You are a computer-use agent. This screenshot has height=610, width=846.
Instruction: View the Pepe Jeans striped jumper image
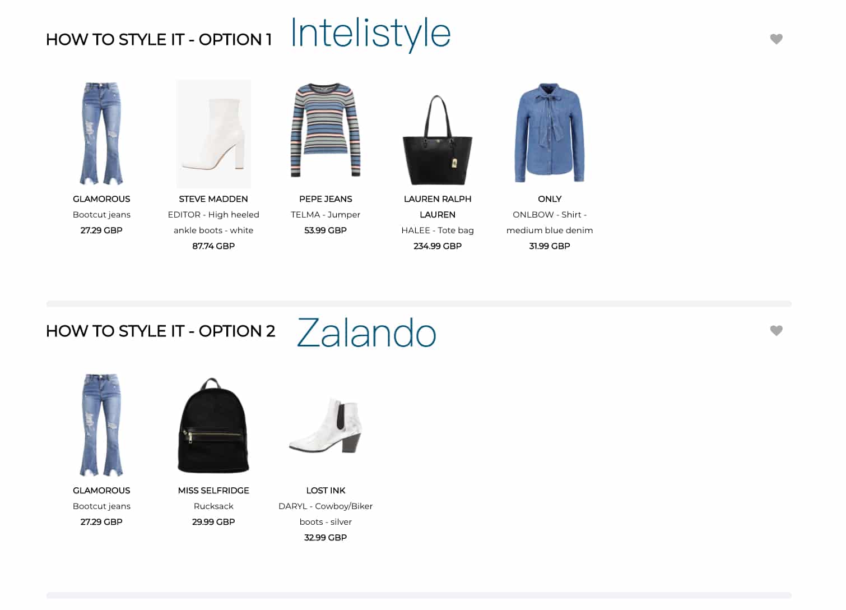pyautogui.click(x=326, y=130)
